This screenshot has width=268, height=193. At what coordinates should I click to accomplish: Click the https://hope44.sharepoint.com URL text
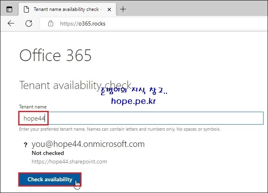(69, 161)
